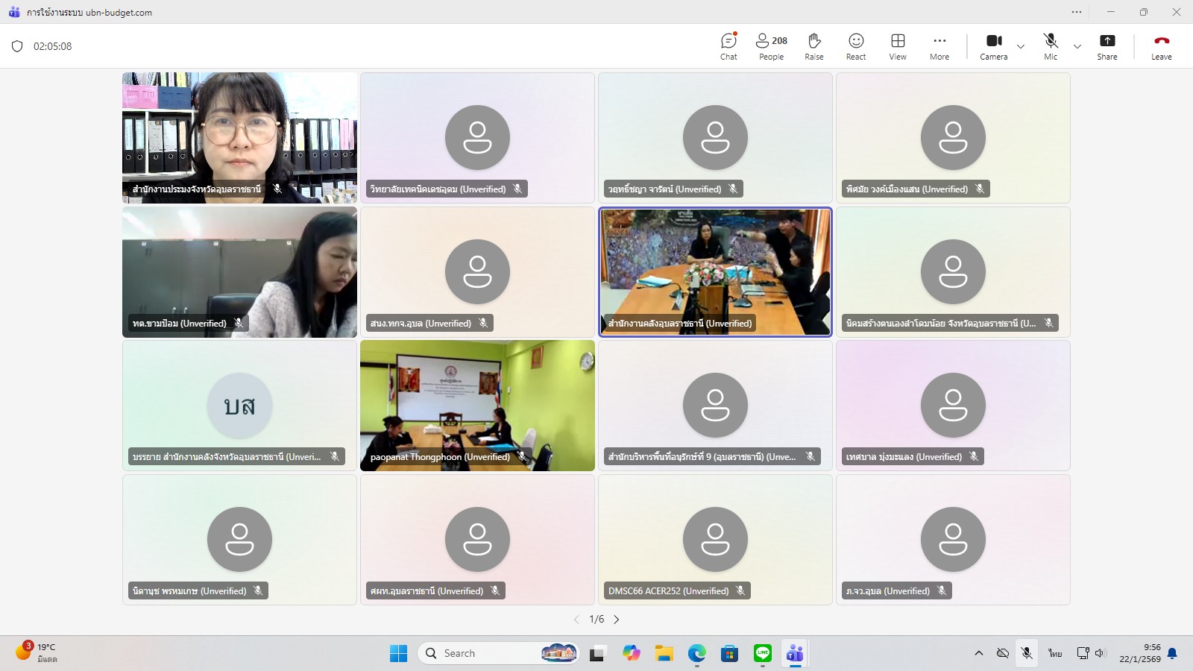Viewport: 1193px width, 671px height.
Task: Unmute the Mic button
Action: pyautogui.click(x=1051, y=46)
